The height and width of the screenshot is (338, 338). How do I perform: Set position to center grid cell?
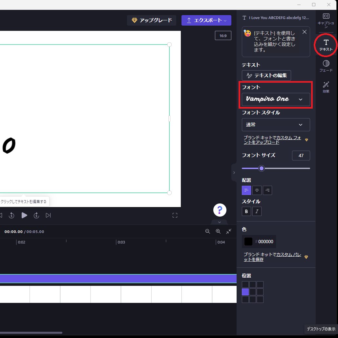point(253,292)
